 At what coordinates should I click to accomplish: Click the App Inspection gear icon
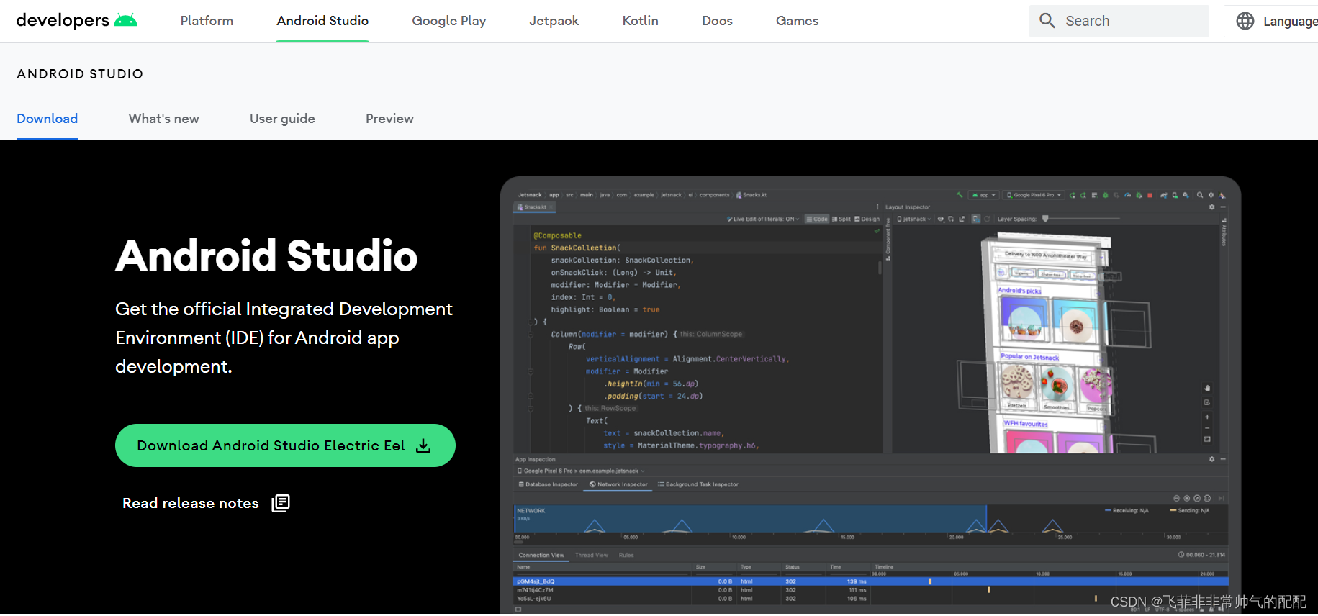[1211, 459]
